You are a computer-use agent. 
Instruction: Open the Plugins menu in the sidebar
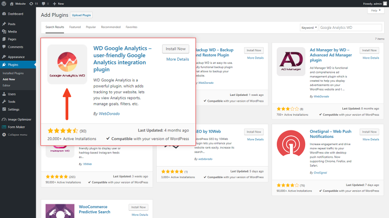coord(18,64)
